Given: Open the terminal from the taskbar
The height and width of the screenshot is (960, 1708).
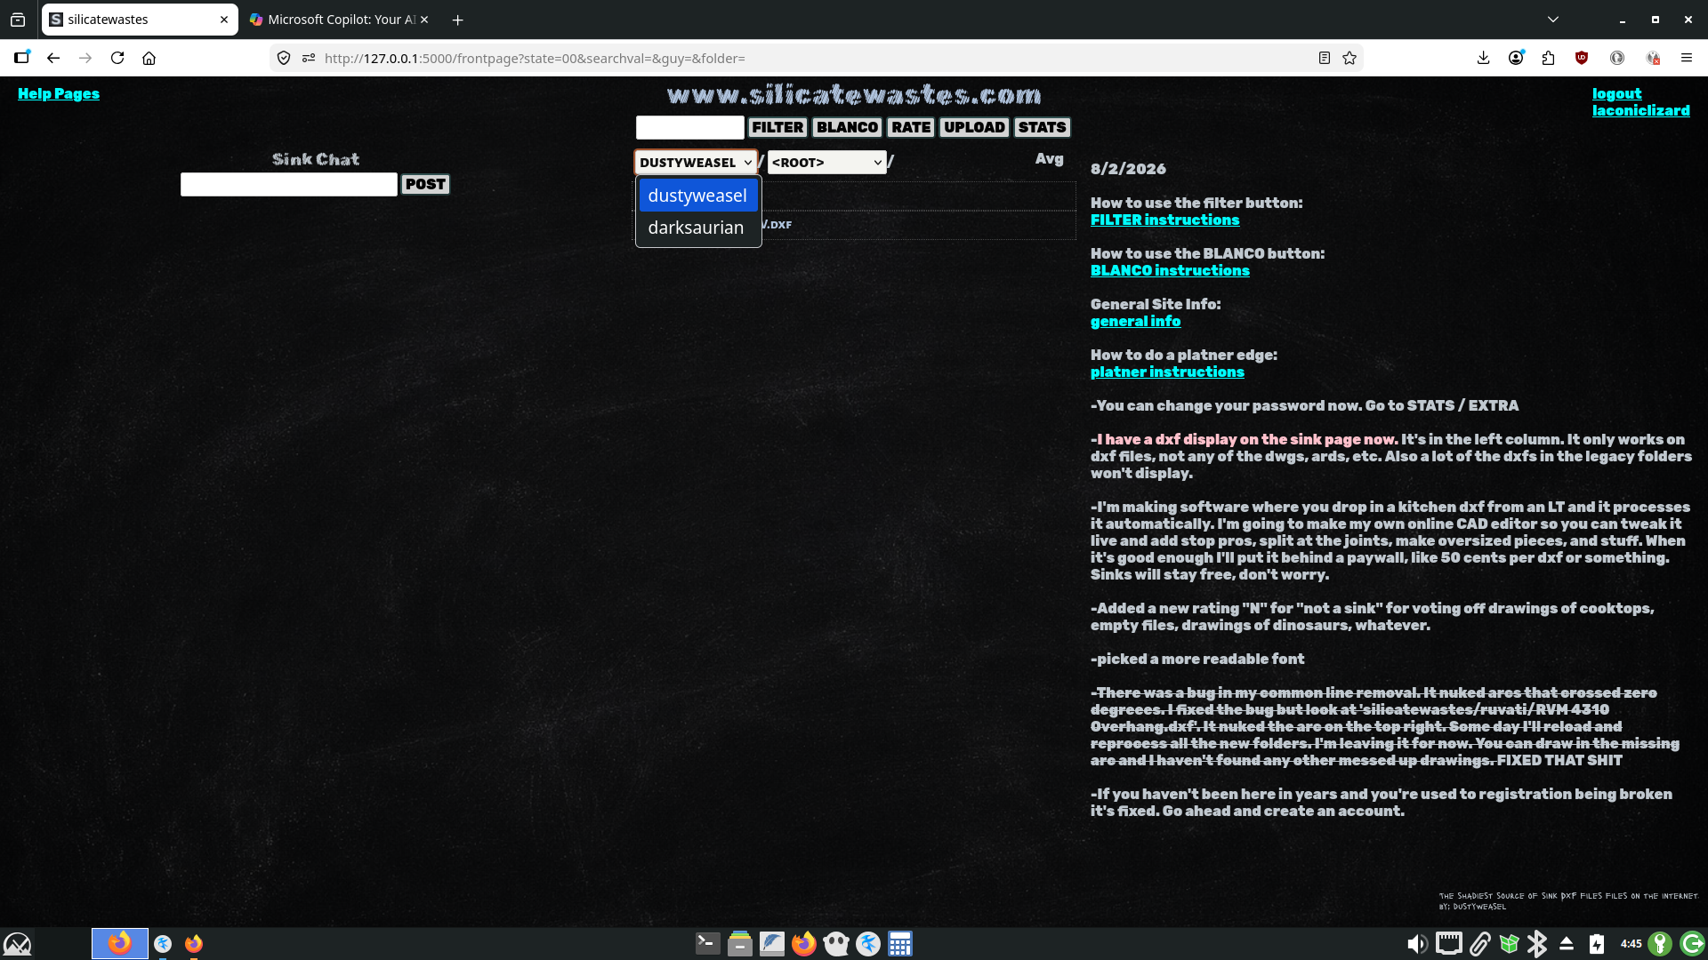Looking at the screenshot, I should point(708,943).
